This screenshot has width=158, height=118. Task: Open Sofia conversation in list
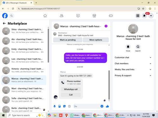tap(24, 100)
